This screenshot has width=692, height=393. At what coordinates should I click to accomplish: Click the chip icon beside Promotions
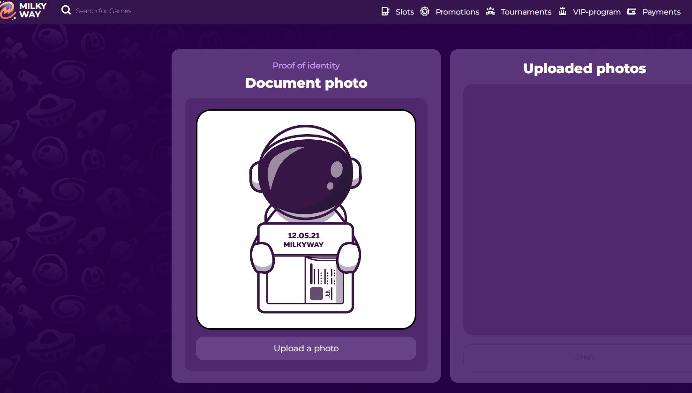425,12
